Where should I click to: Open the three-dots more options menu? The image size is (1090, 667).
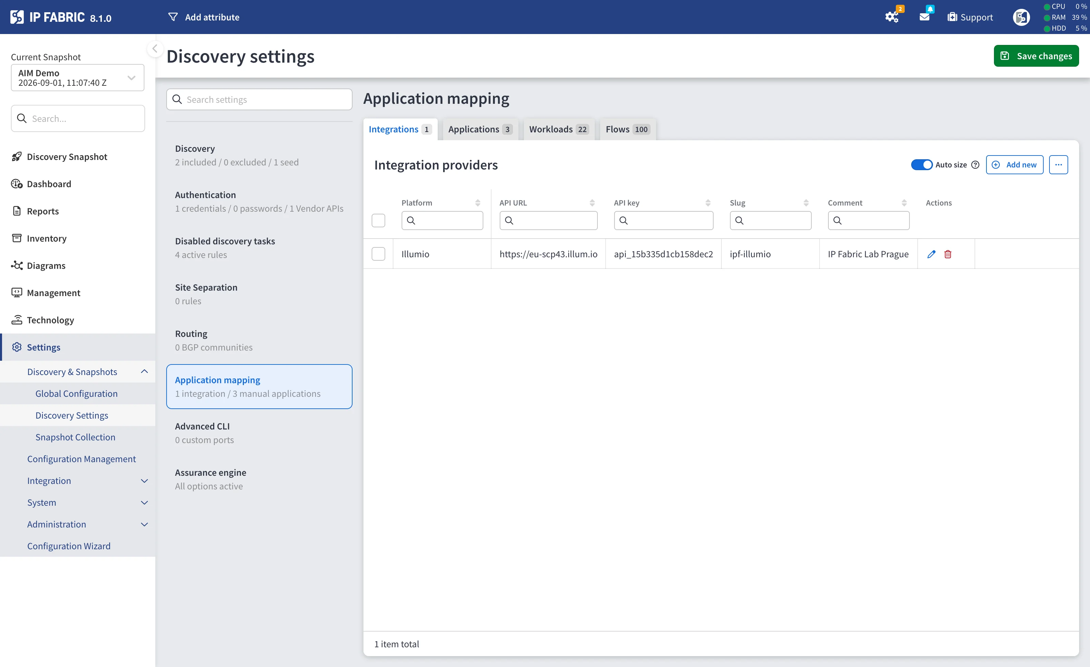click(1058, 165)
